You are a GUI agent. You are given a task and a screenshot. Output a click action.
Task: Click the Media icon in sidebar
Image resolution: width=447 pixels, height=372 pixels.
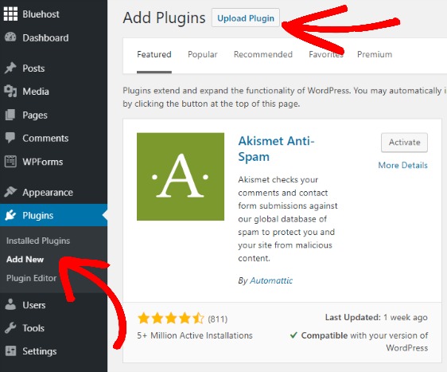click(x=10, y=92)
